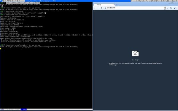The height and width of the screenshot is (111, 178).
Task: Click the 'Version: 0.9.0-1' terminal line
Action: [7, 30]
